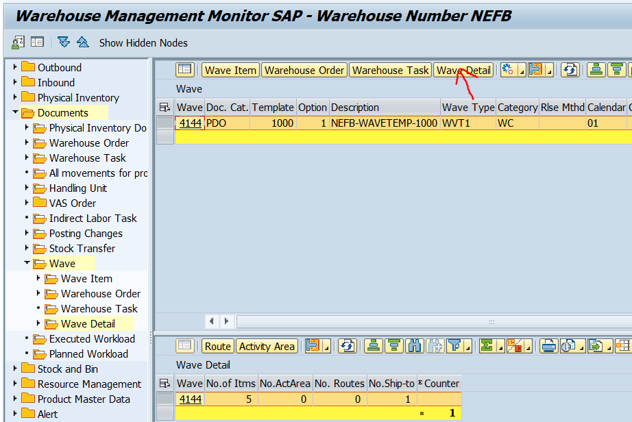The width and height of the screenshot is (632, 422).
Task: Click the Total sigma icon
Action: click(x=487, y=346)
